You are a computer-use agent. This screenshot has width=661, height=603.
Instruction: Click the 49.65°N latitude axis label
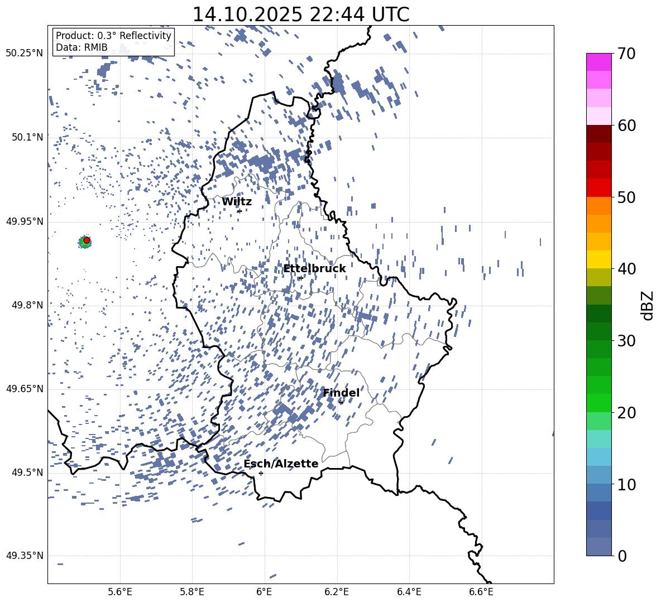25,389
